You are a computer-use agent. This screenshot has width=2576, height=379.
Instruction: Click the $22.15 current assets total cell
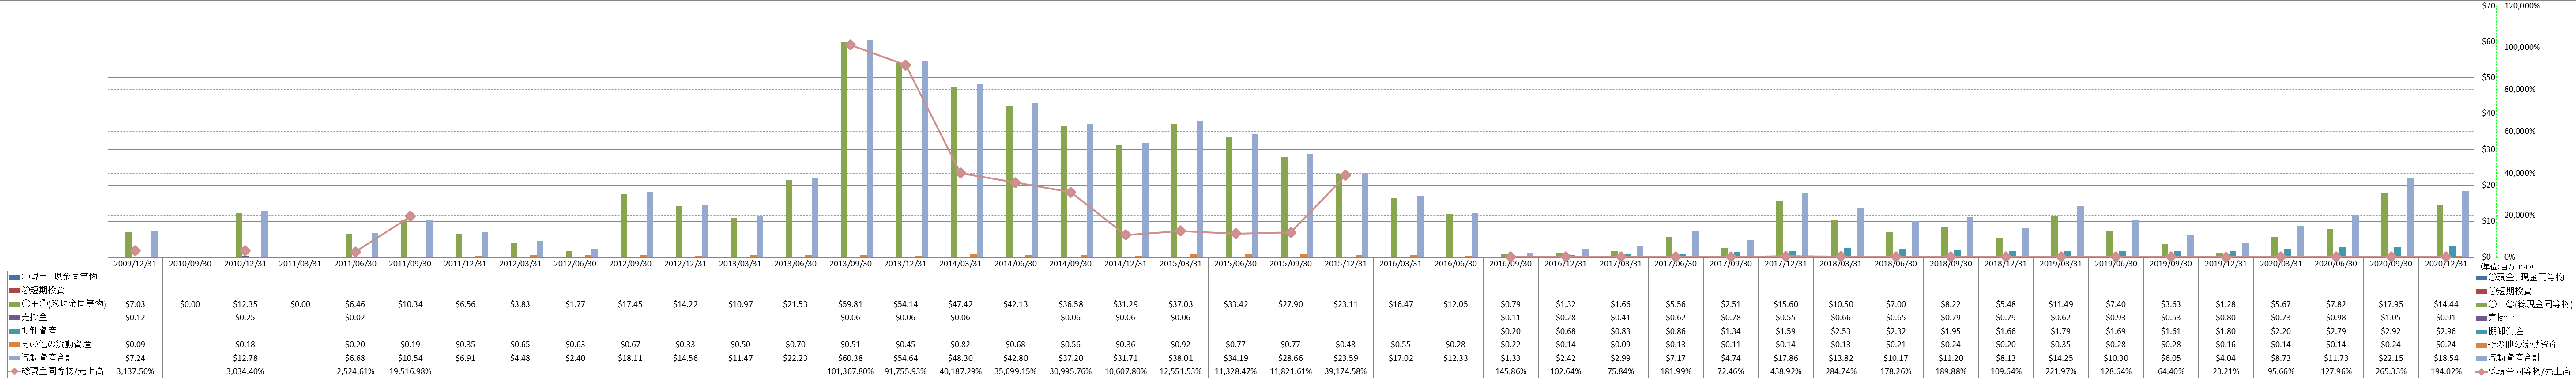click(x=2390, y=358)
